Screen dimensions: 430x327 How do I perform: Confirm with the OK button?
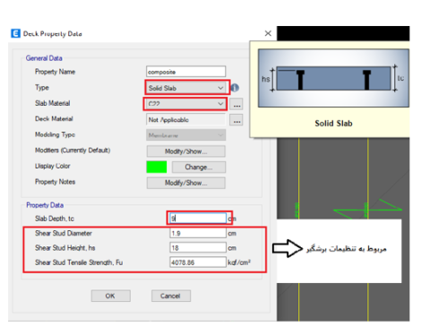coord(110,296)
